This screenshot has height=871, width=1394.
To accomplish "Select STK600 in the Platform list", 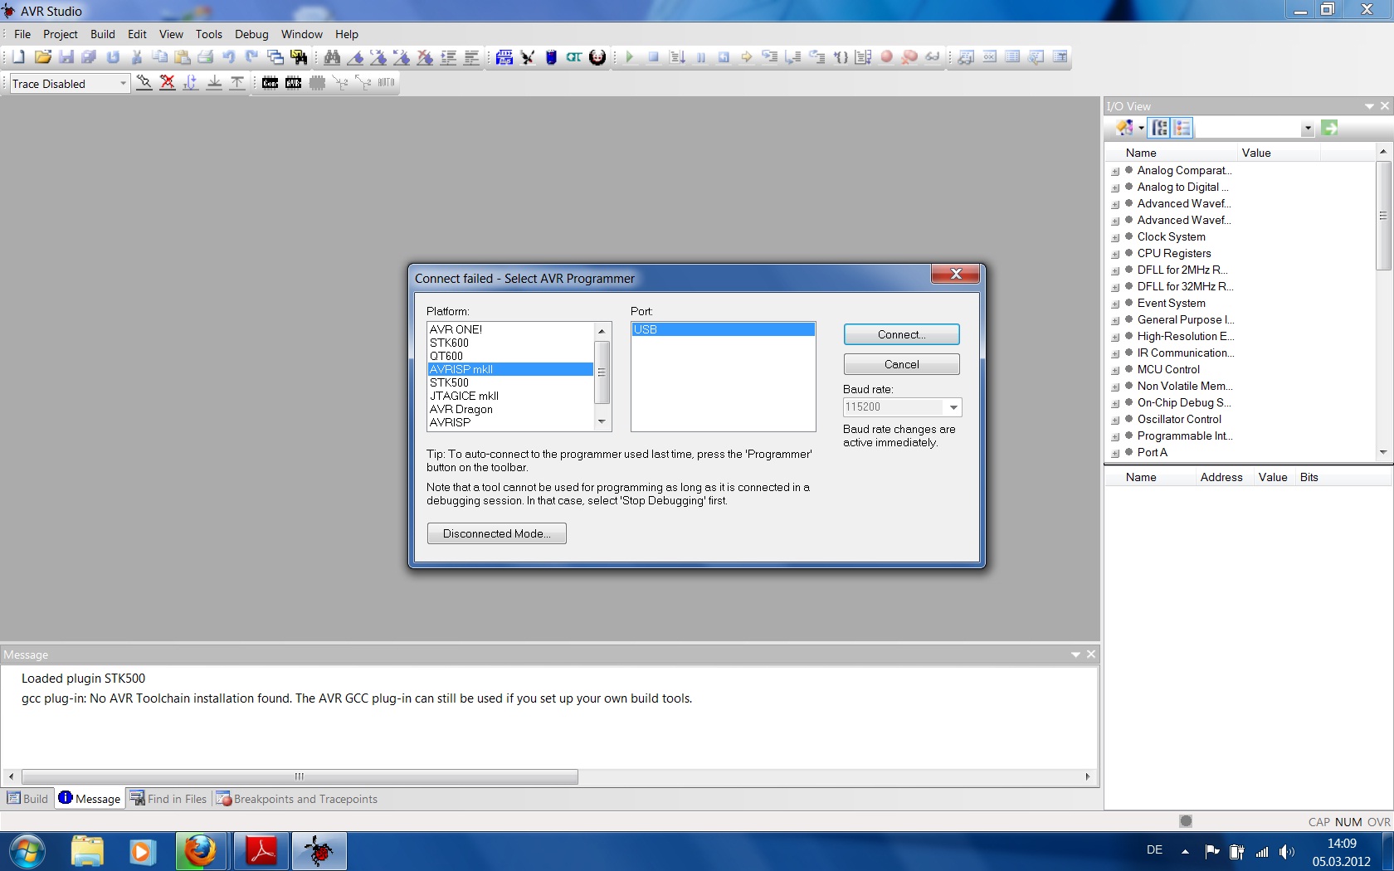I will point(510,343).
